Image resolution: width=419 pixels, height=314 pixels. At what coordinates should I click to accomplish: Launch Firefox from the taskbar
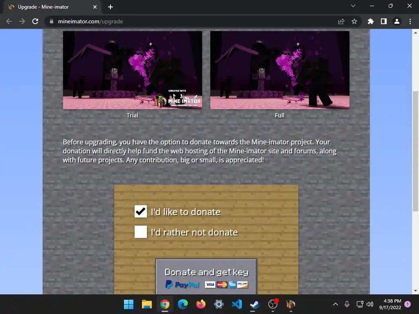click(200, 304)
